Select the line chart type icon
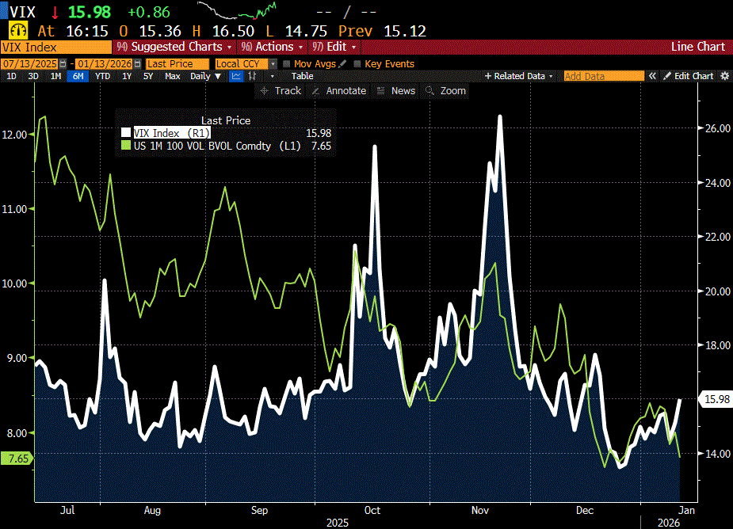The image size is (733, 529). tap(237, 76)
